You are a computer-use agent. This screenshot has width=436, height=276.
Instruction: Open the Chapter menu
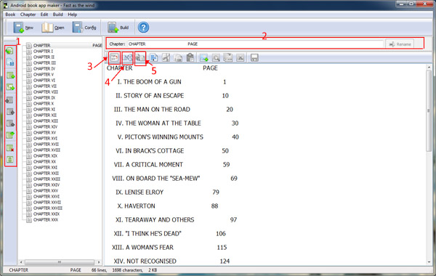(28, 15)
